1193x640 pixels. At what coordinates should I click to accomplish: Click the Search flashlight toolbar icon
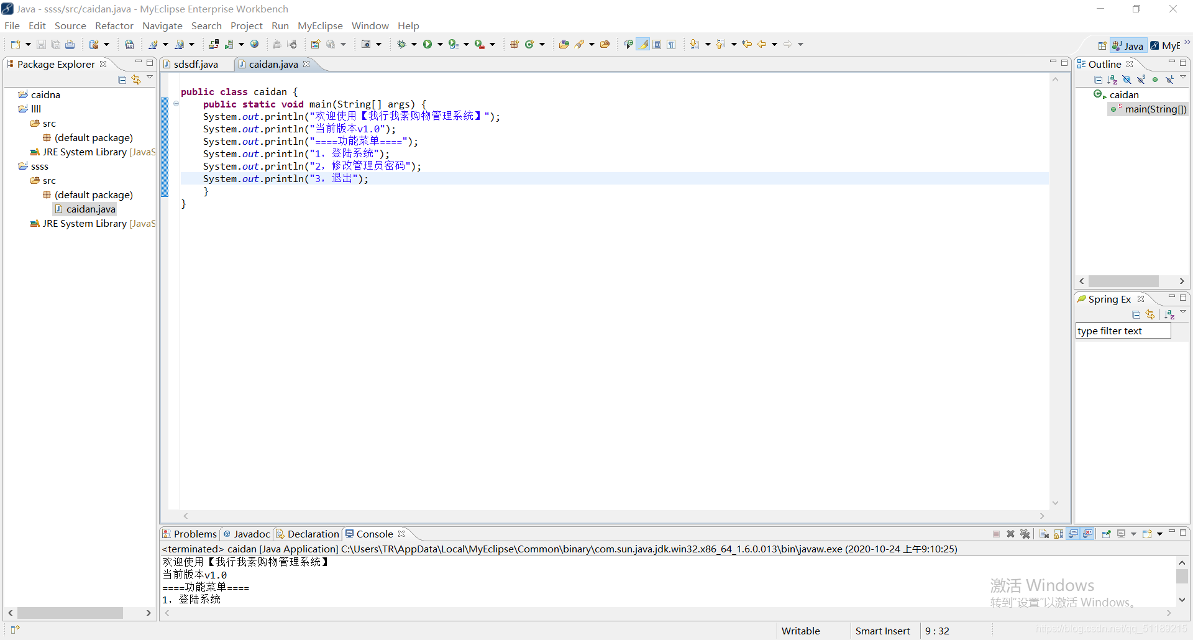pos(579,44)
